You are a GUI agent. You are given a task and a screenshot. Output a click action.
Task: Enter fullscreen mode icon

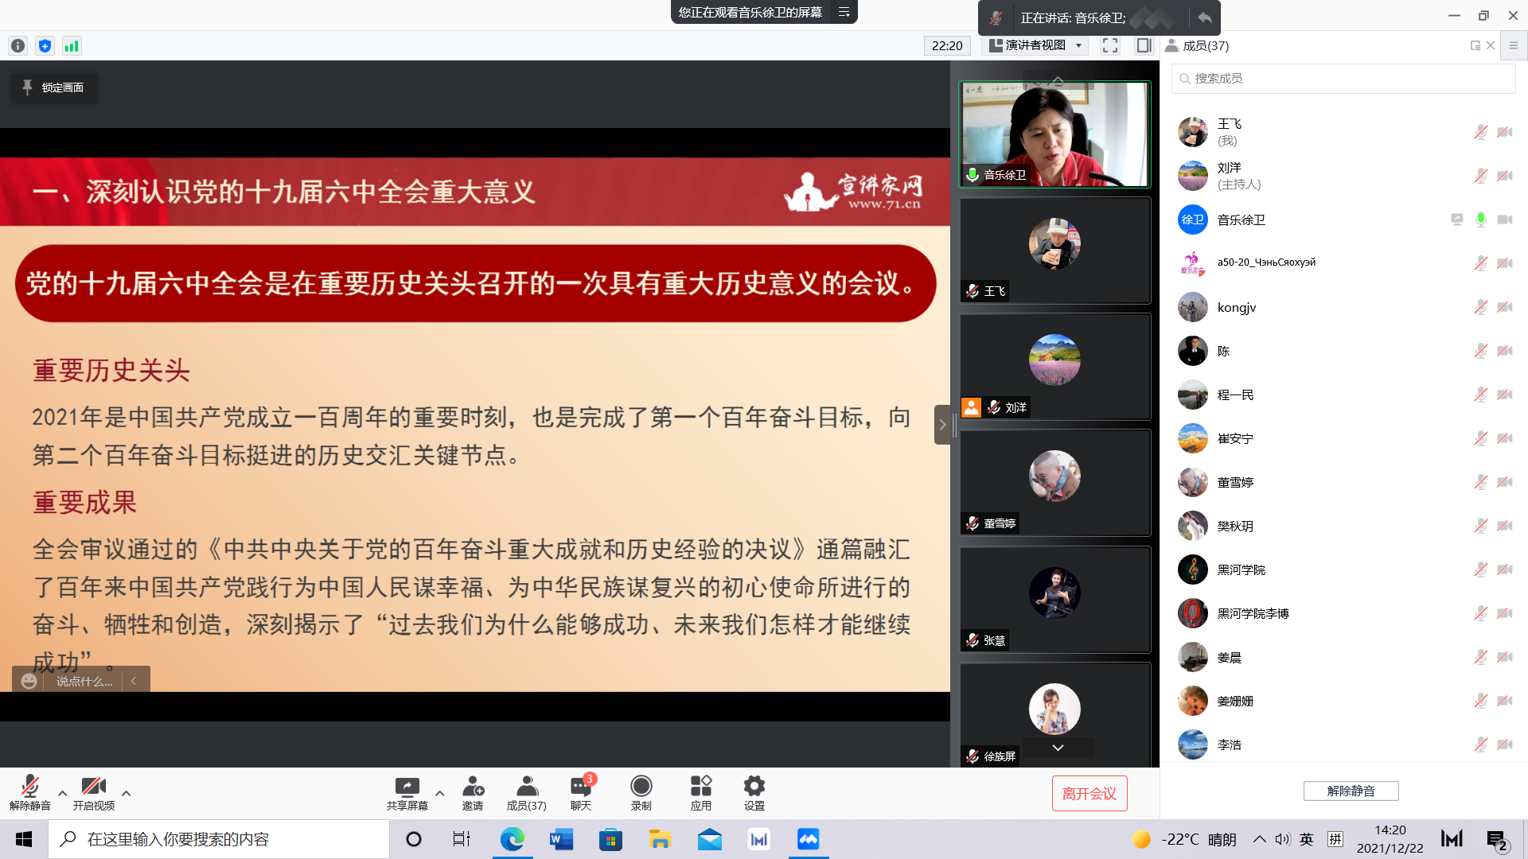point(1110,45)
